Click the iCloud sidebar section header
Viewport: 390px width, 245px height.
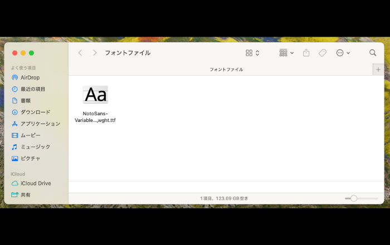18,174
